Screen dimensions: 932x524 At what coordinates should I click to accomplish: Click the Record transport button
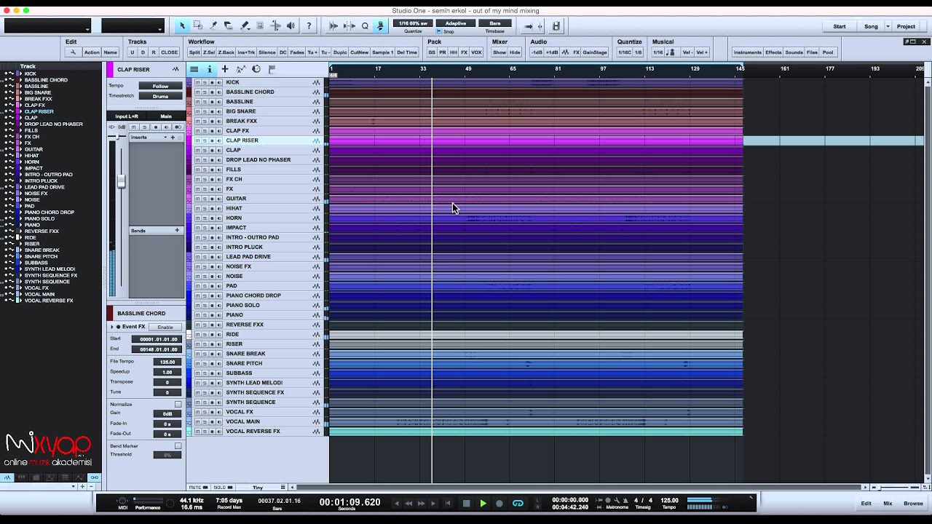(499, 503)
